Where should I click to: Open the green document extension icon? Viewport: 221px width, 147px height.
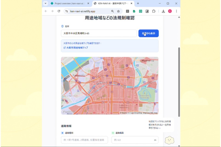coord(134,11)
